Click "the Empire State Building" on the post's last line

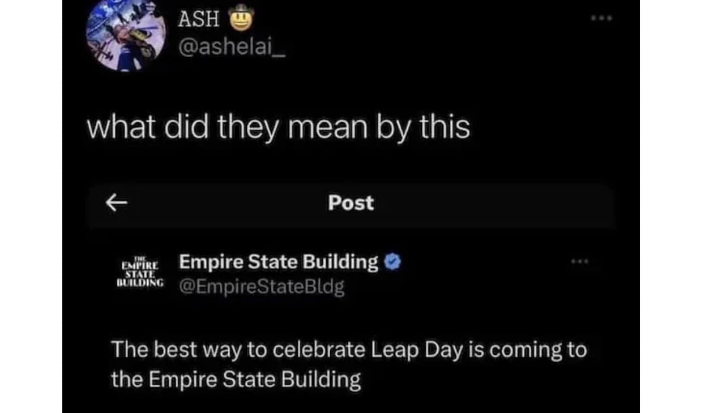(236, 379)
